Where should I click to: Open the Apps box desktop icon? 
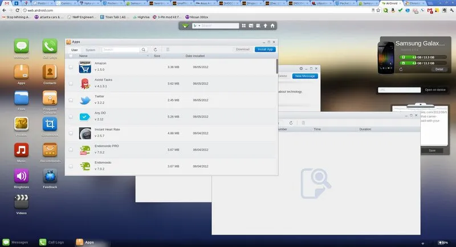(22, 72)
